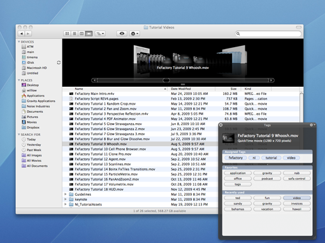Switch to list view
This screenshot has height=243, width=325.
coord(75,34)
